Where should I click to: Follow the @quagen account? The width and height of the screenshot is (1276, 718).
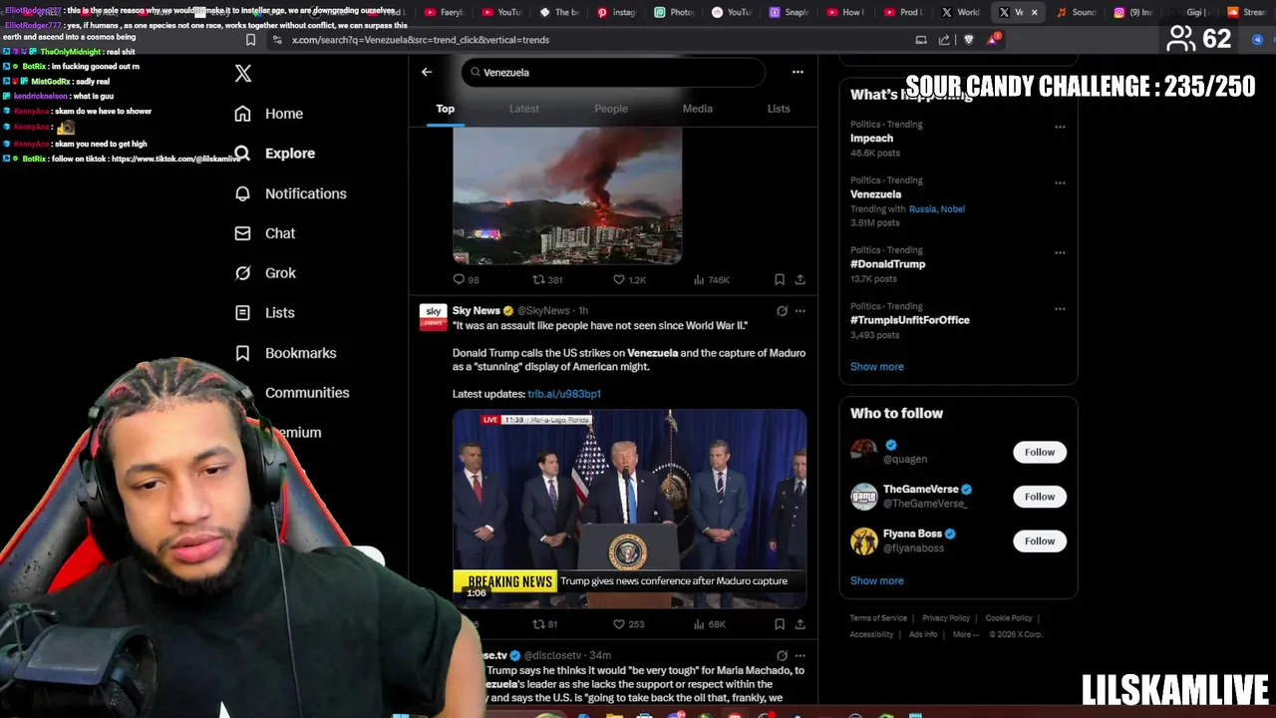[1040, 452]
